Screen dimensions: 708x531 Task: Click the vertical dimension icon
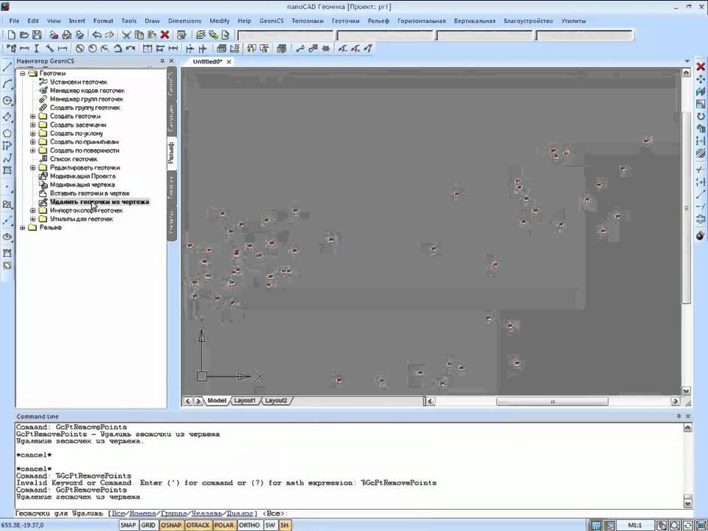pos(37,49)
